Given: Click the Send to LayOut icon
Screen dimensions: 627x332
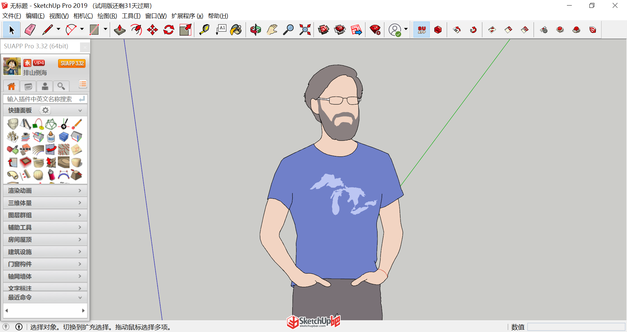Looking at the screenshot, I should coord(356,30).
